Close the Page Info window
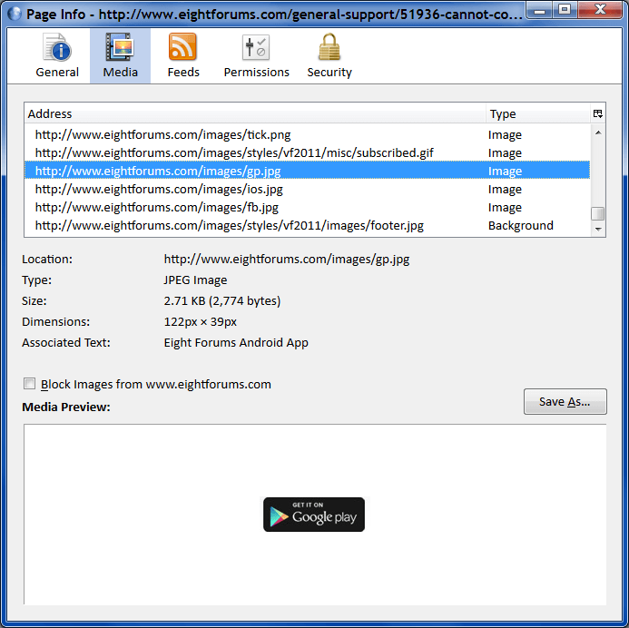The width and height of the screenshot is (629, 628). (601, 10)
